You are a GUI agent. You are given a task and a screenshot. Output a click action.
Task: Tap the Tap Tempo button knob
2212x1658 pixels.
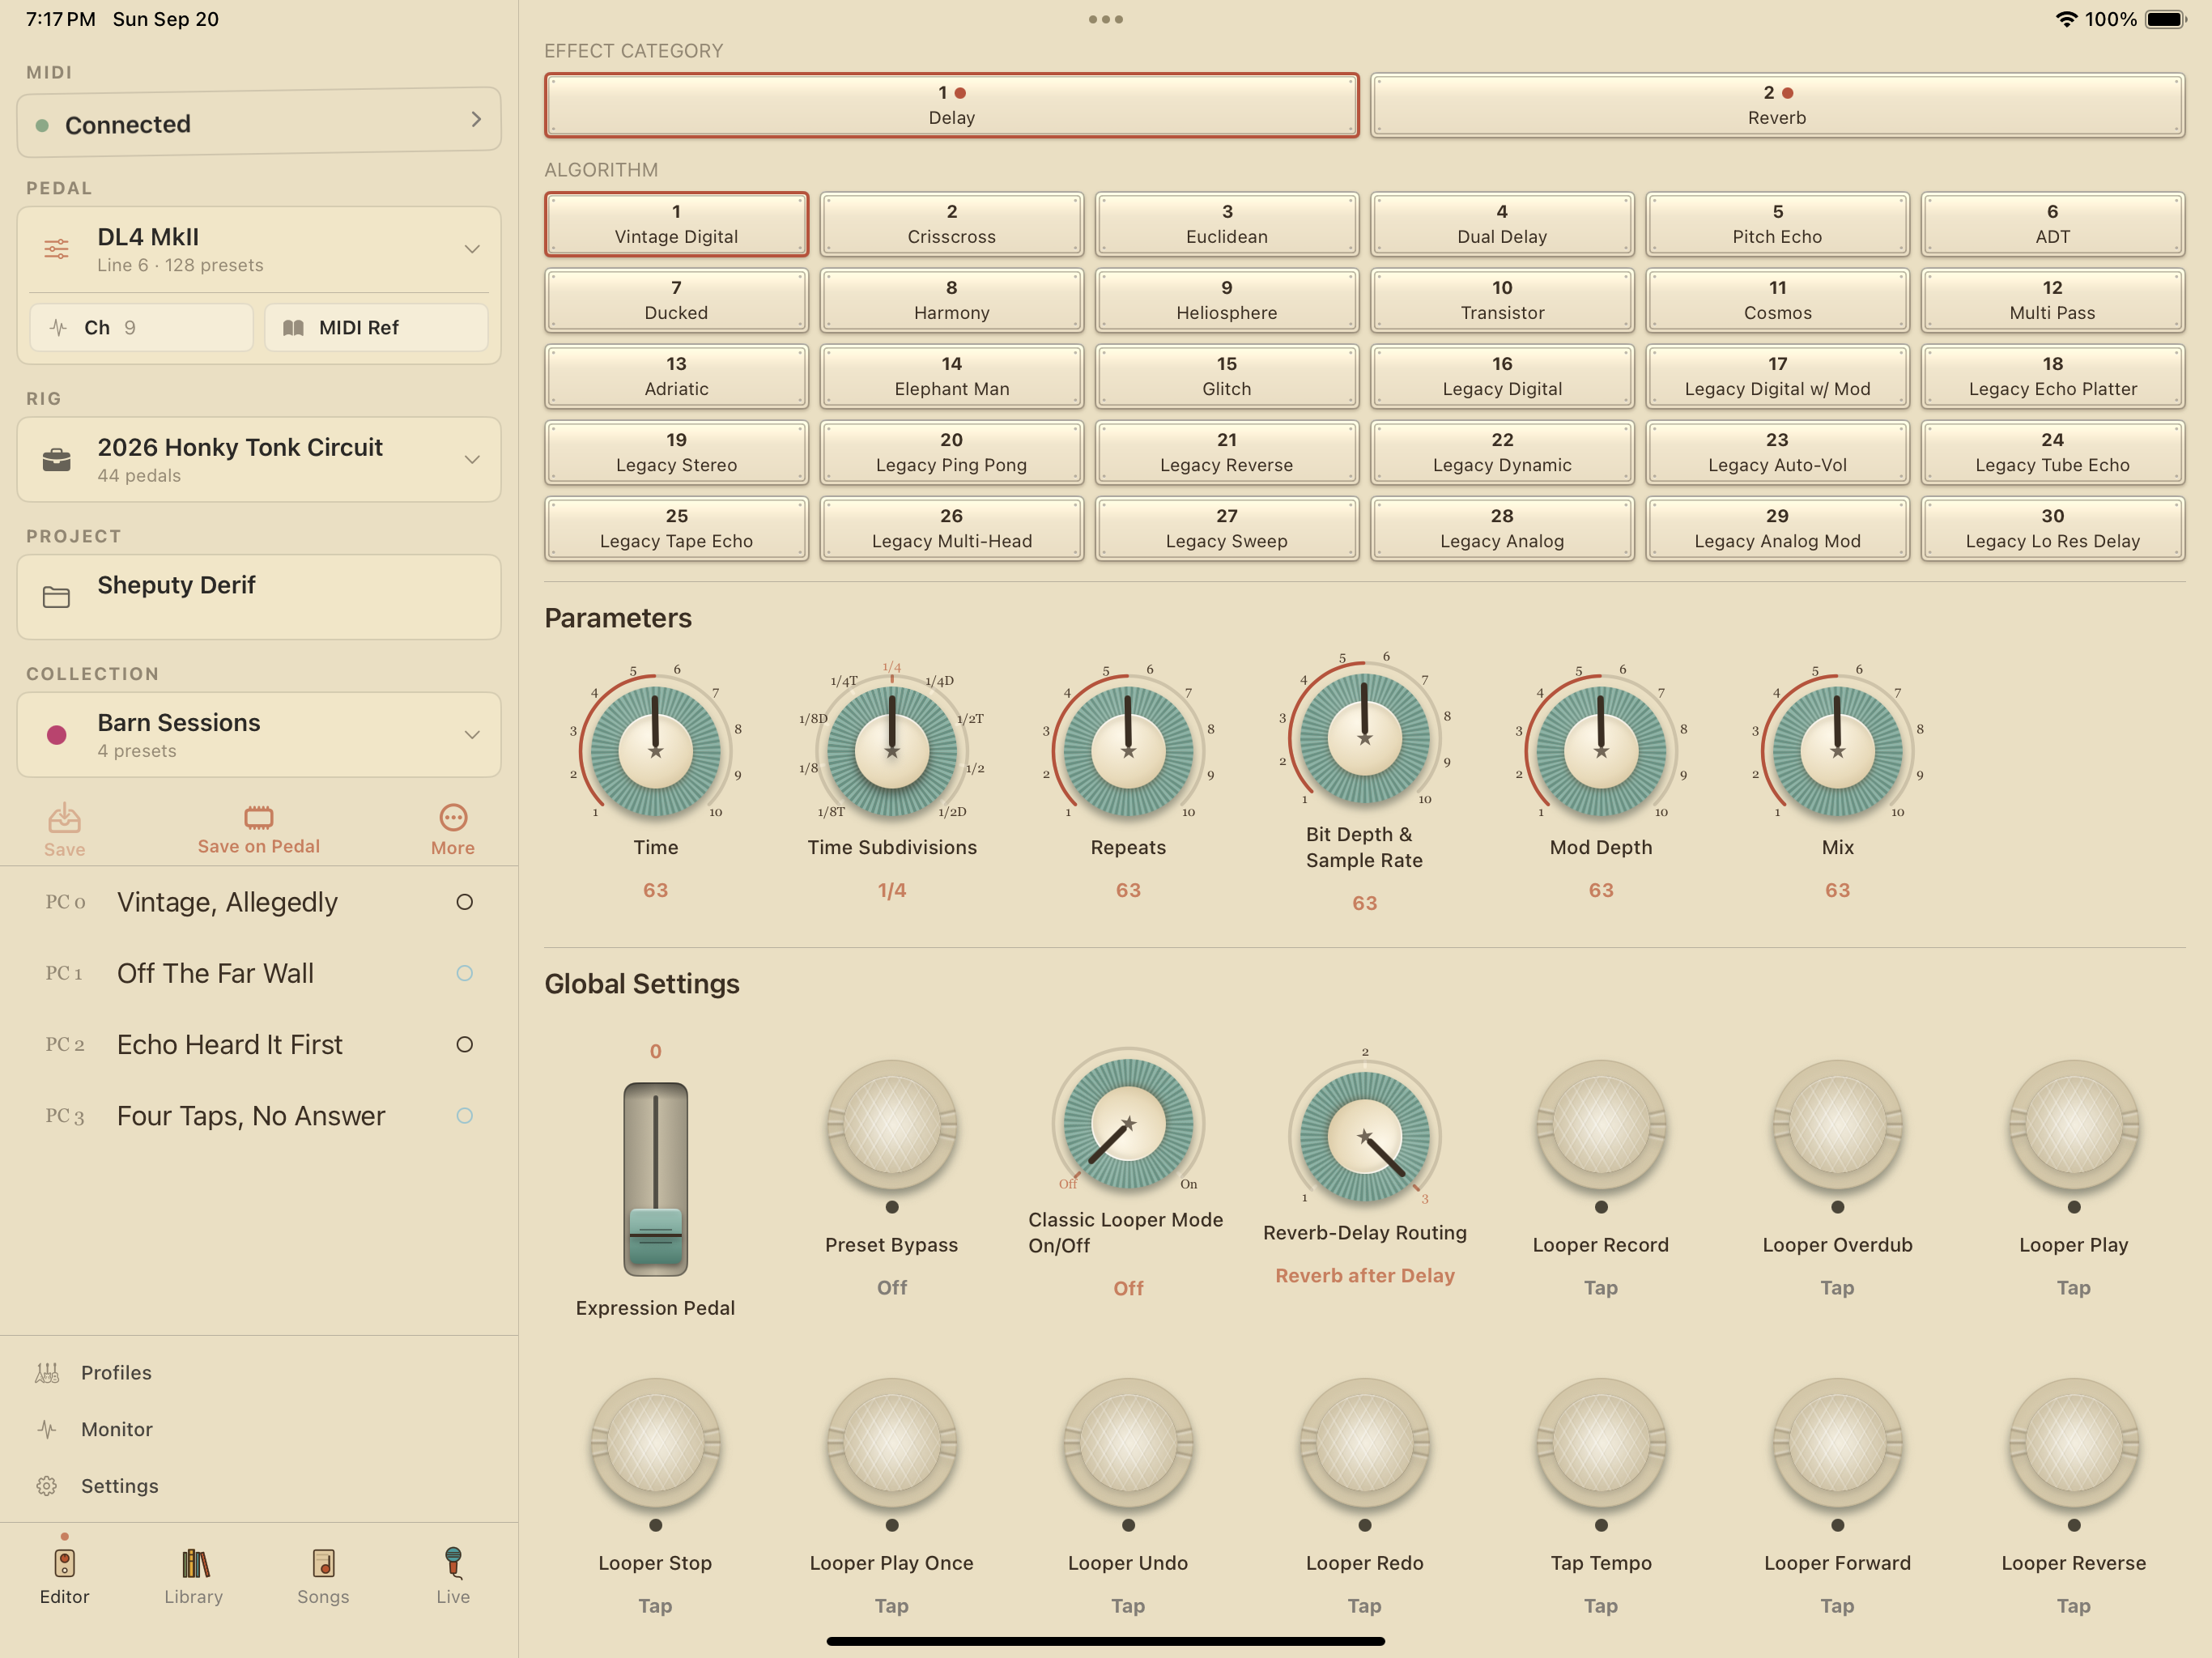1601,1443
